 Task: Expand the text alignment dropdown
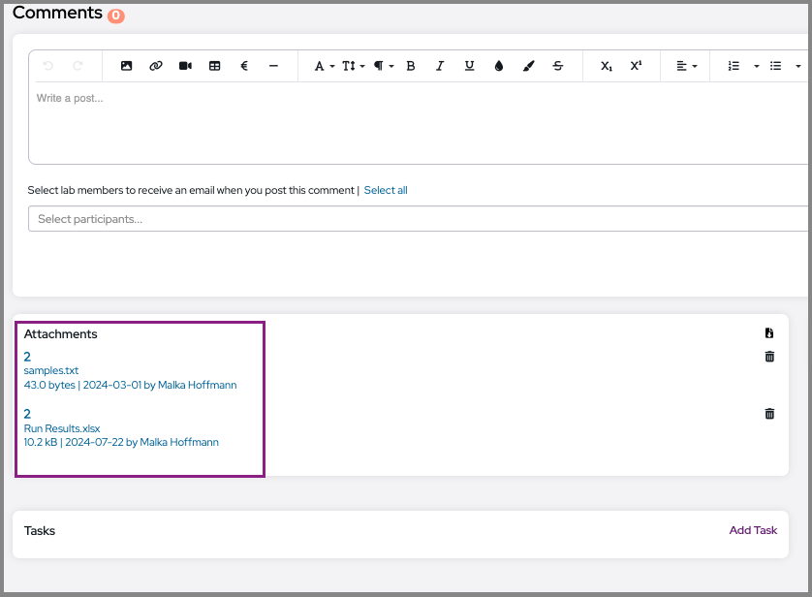coord(686,66)
